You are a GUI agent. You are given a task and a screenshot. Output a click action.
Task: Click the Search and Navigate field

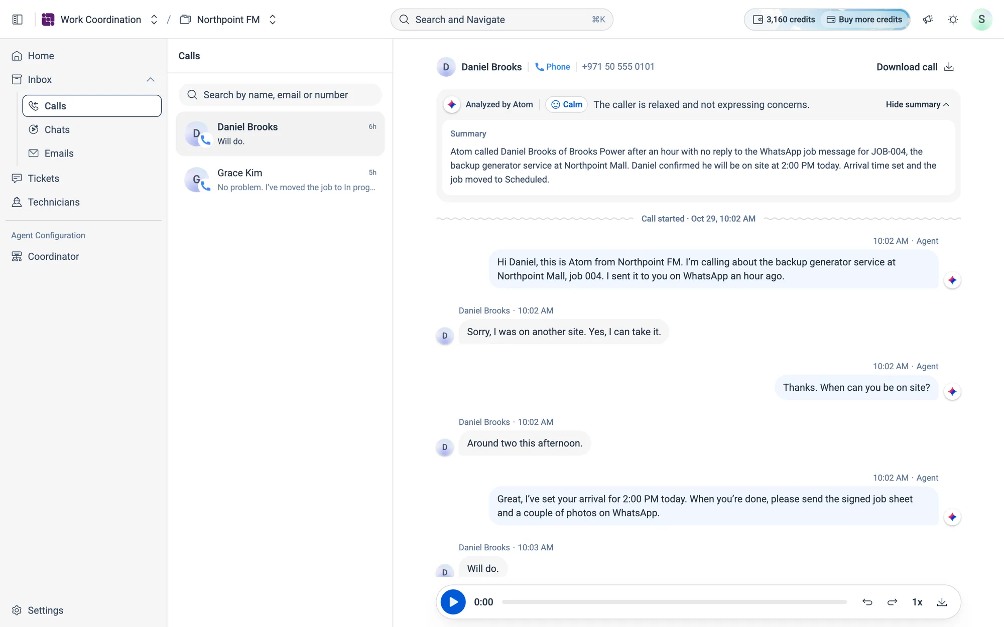[501, 20]
